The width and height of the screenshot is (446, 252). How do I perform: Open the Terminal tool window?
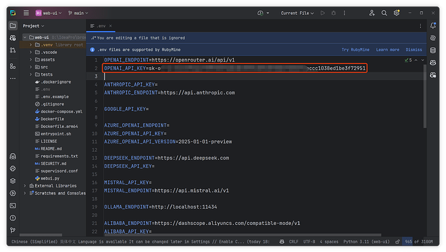[x=13, y=205]
